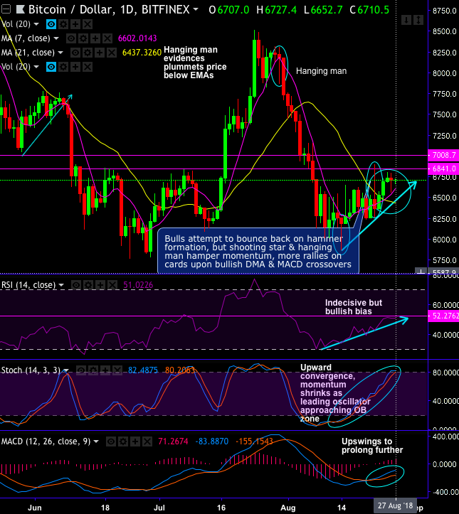
Task: Open Stoch (14, 3, 3) settings gear
Action: point(93,370)
